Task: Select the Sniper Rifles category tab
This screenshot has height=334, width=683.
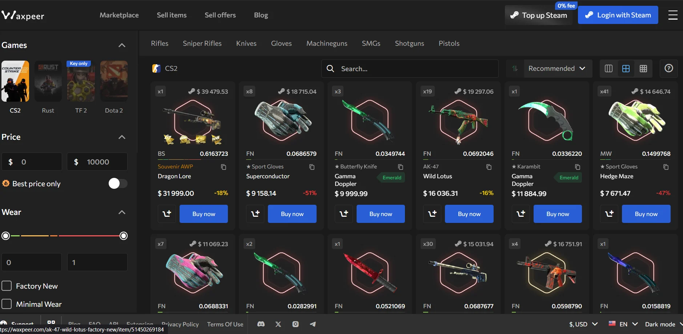Action: [x=202, y=43]
